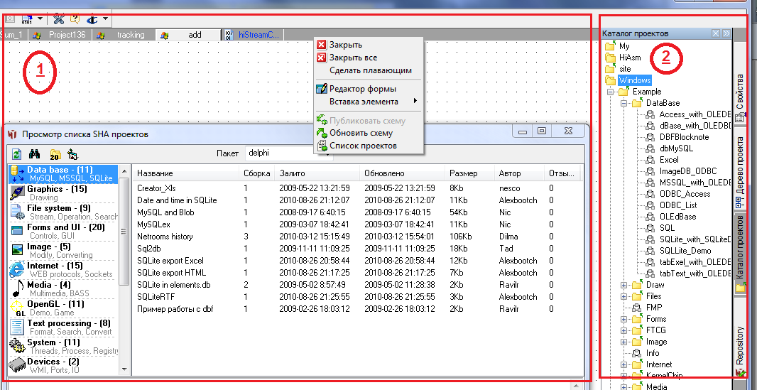Viewport: 757px width, 390px height.
Task: Select the Graphics category in the list
Action: coord(57,190)
